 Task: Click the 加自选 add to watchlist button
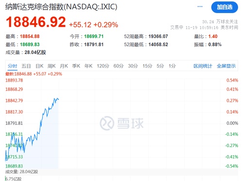225,7
